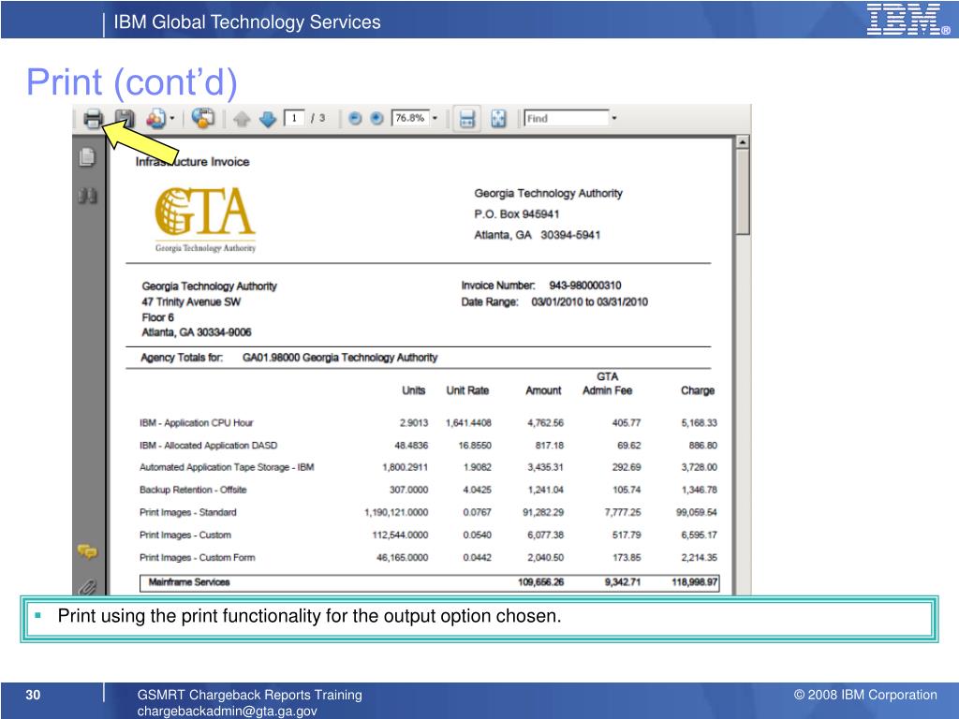Open the zoom percentage dropdown arrow
Screen dimensions: 959x719
coord(435,118)
